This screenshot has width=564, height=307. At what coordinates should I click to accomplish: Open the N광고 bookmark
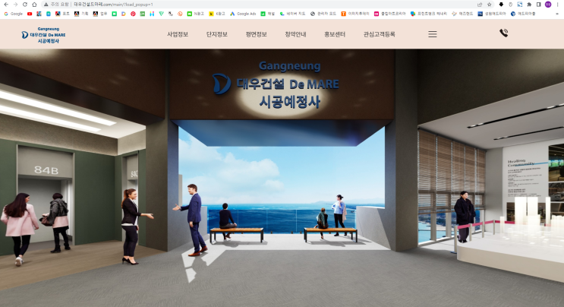(195, 14)
